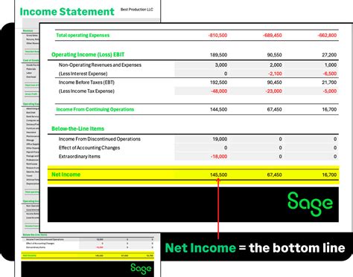353x277 pixels.
Task: Select 'Income From Discontinued Operations' label in enlarged panel
Action: click(x=100, y=139)
